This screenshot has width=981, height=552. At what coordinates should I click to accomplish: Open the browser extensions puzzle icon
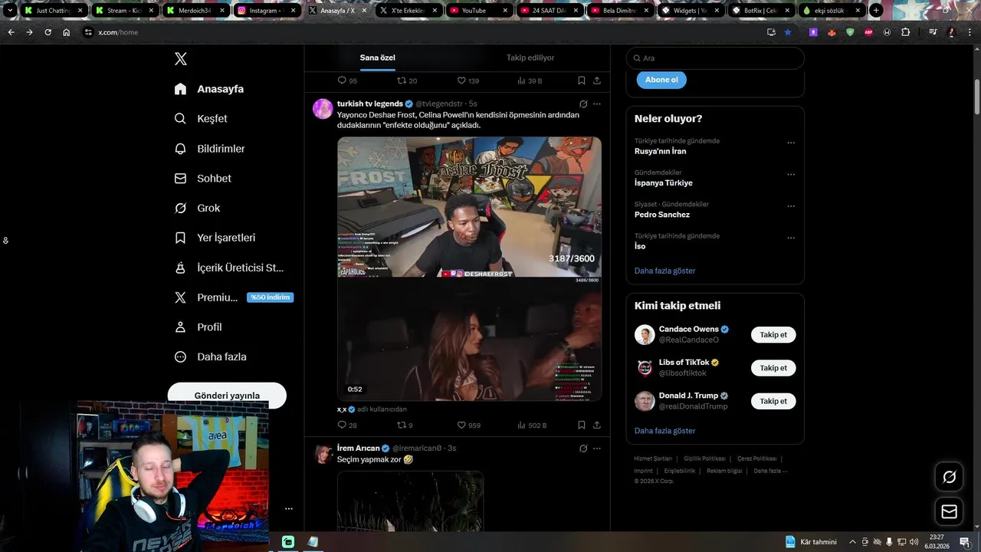[905, 32]
